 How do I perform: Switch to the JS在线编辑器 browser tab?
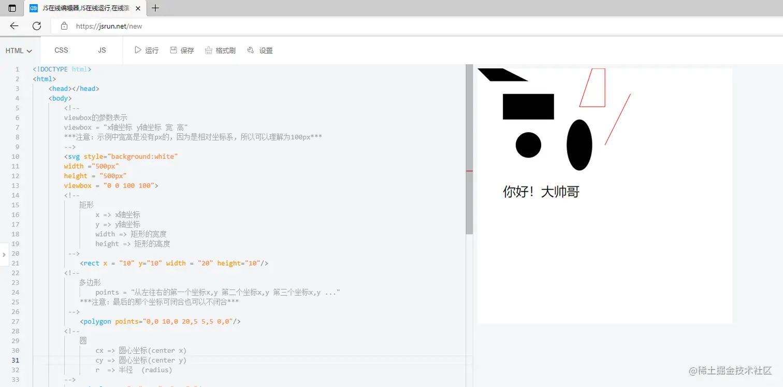85,8
